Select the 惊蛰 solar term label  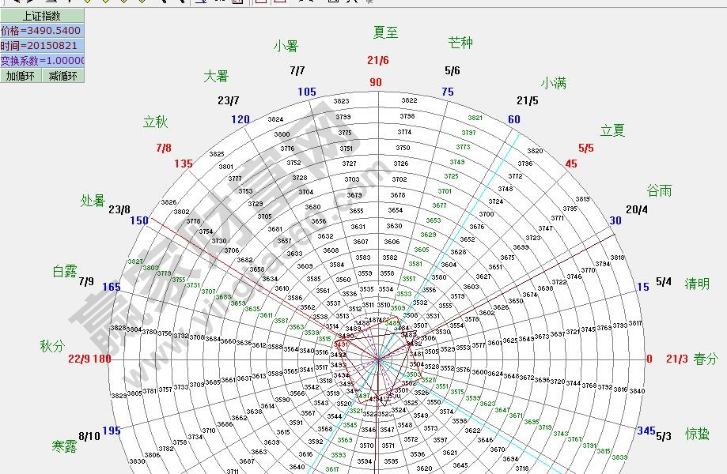click(x=697, y=434)
